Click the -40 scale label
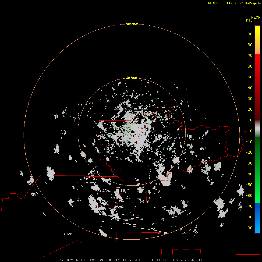The width and height of the screenshot is (262, 262). [249, 174]
